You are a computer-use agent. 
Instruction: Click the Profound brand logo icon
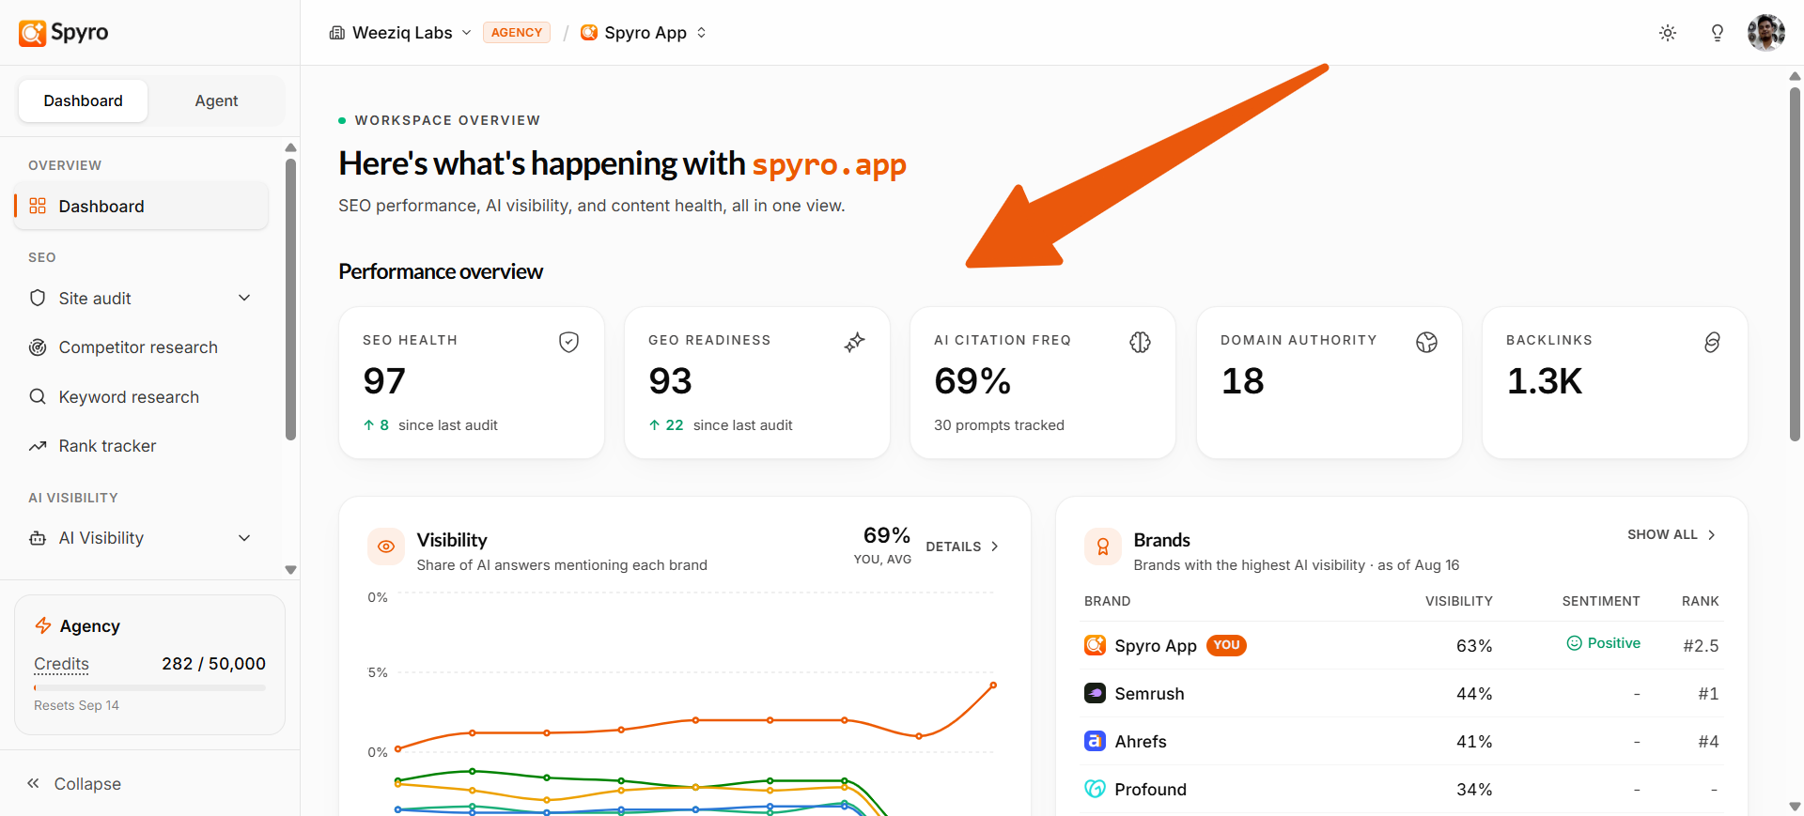[x=1095, y=789]
